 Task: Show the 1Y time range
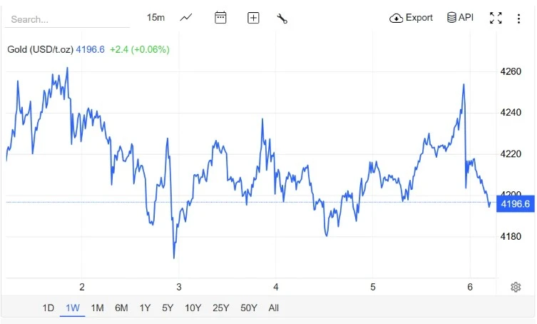point(145,308)
